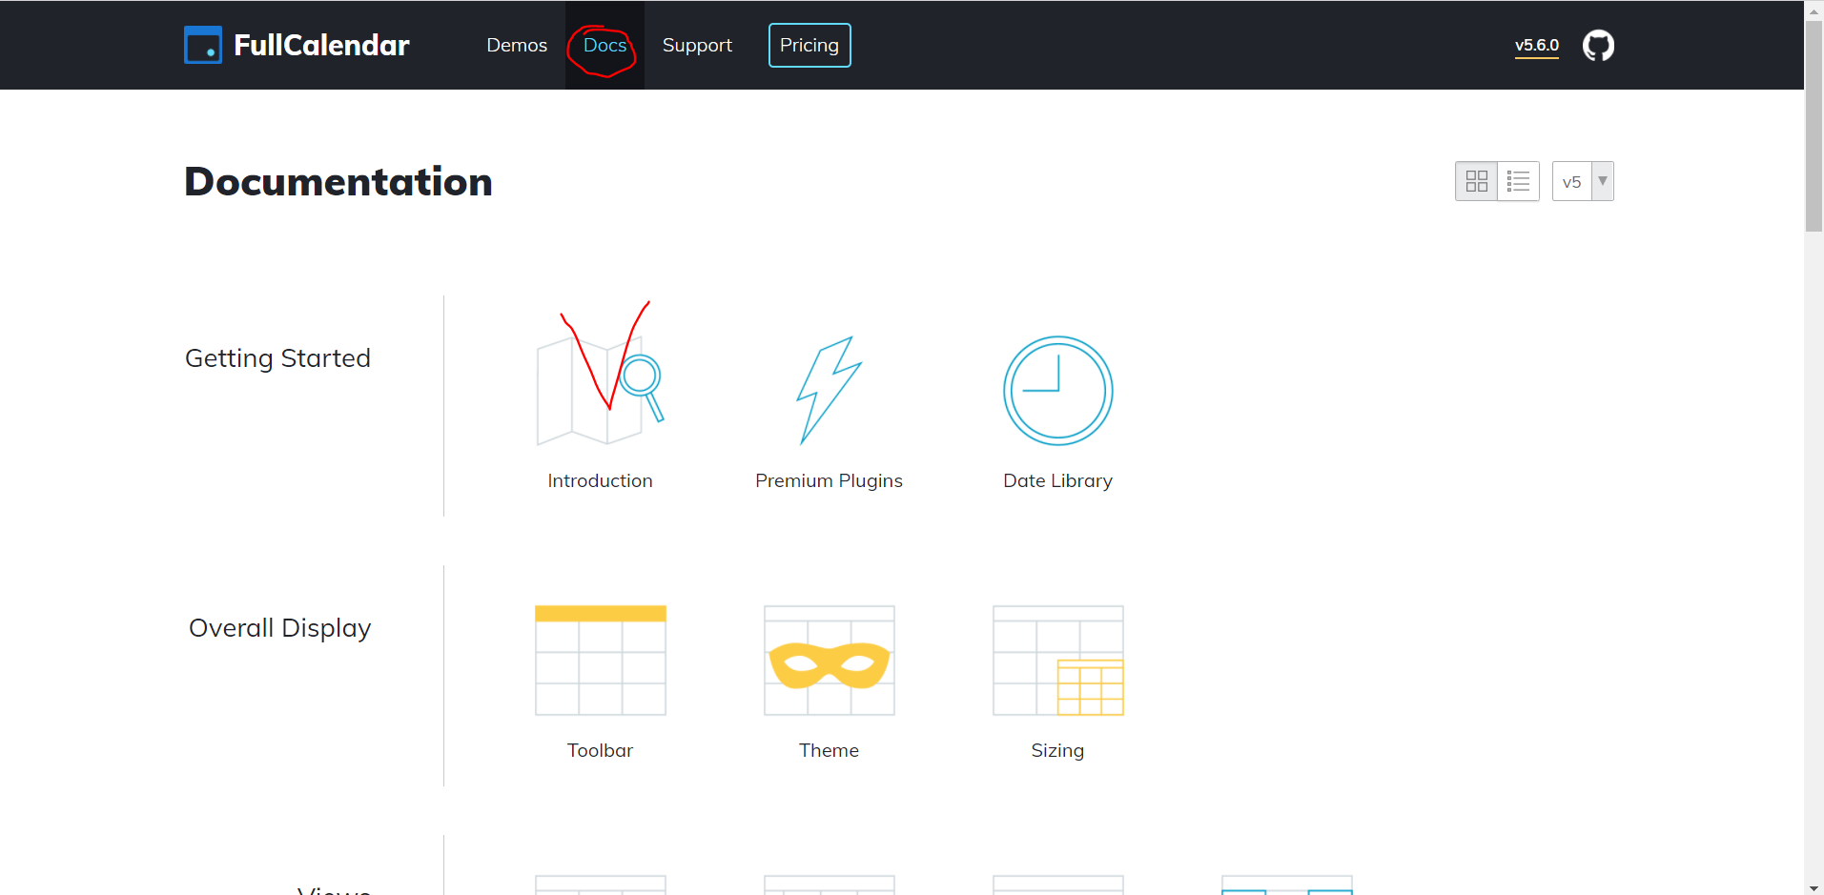Open the Theme text link
The image size is (1824, 895).
click(830, 751)
